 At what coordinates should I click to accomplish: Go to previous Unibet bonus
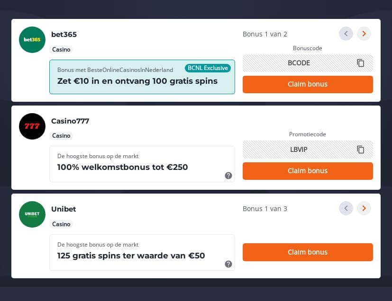346,208
